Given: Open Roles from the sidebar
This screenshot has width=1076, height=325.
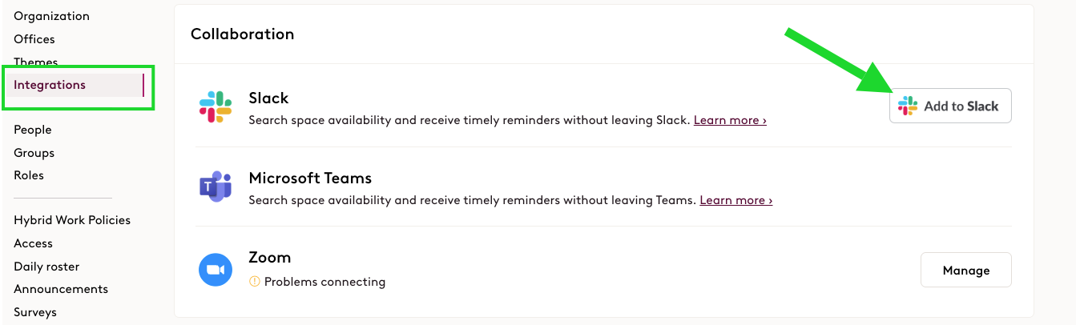Looking at the screenshot, I should point(29,175).
